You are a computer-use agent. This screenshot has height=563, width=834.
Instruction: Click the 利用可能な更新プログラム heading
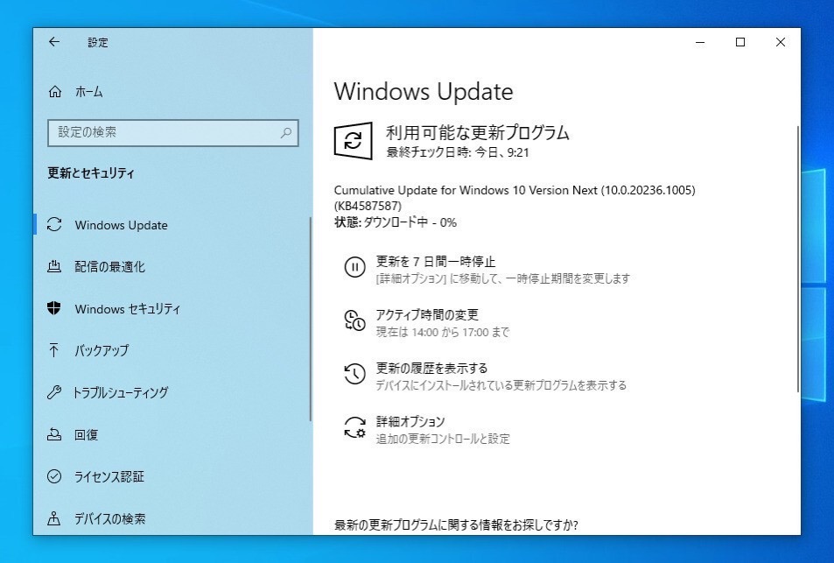pyautogui.click(x=478, y=132)
